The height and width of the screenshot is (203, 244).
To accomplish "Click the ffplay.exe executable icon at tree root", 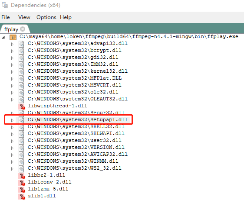I will (x=13, y=37).
